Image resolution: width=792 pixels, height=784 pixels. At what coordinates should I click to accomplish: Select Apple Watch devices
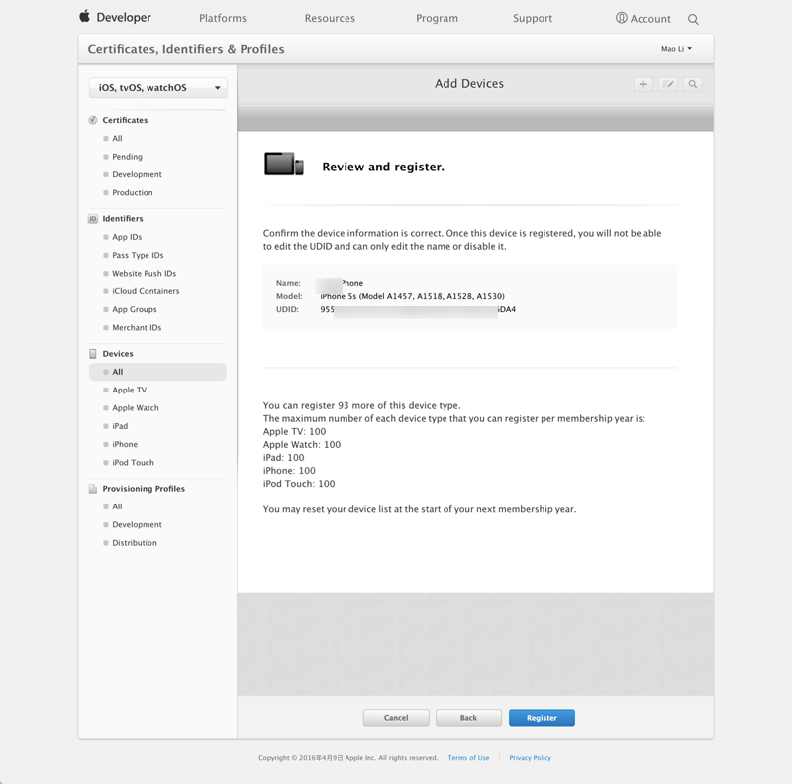(136, 408)
